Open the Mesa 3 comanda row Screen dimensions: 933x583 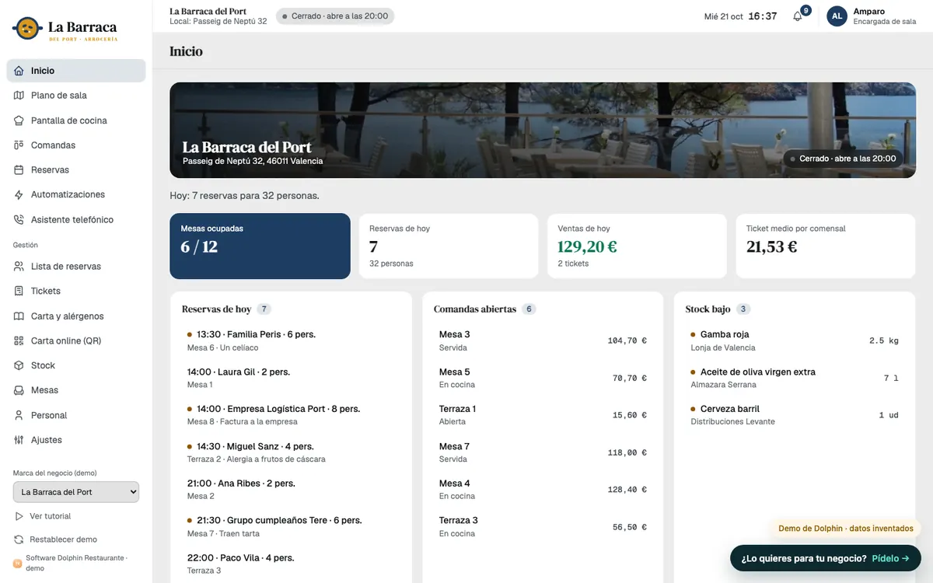pos(543,340)
